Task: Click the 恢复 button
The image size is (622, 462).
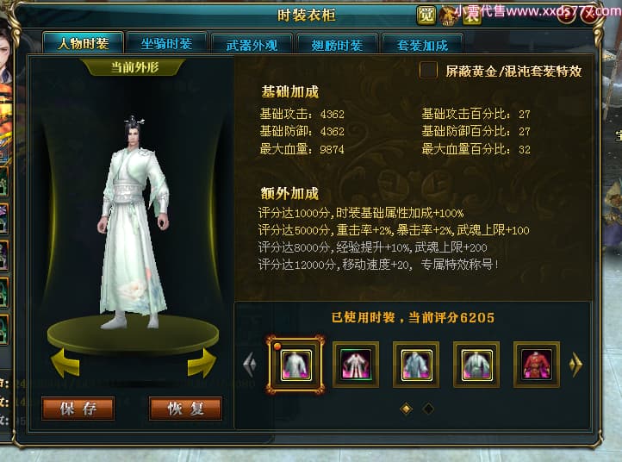Action: pos(185,409)
